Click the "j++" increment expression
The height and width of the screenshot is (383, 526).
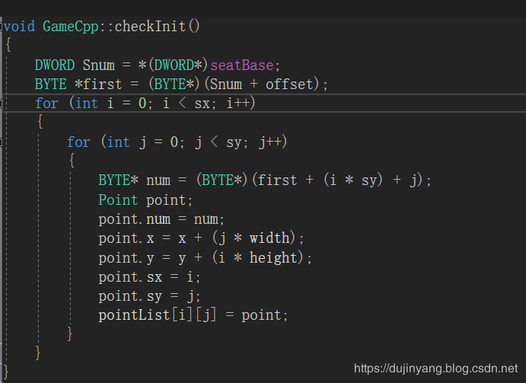tap(270, 142)
